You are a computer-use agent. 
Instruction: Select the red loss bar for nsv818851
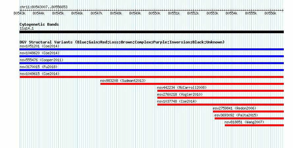(254, 125)
